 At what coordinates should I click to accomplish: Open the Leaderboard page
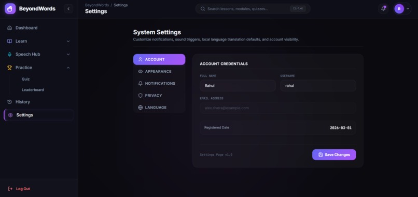coord(33,90)
